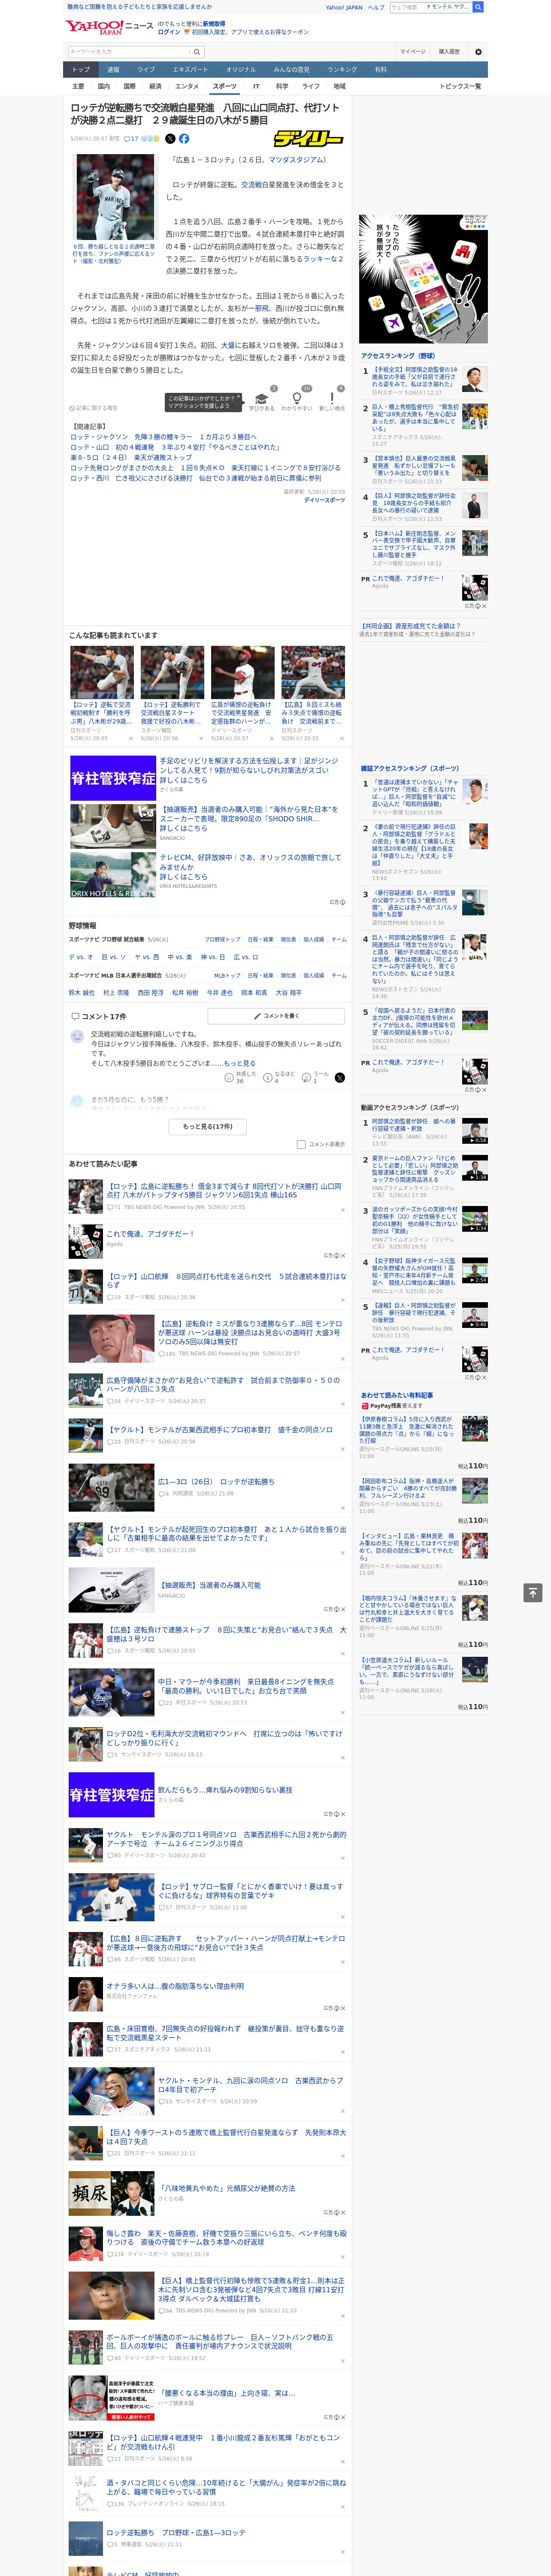Viewport: 551px width, 2576px height.
Task: Open the スポーツ category tab
Action: pos(225,87)
